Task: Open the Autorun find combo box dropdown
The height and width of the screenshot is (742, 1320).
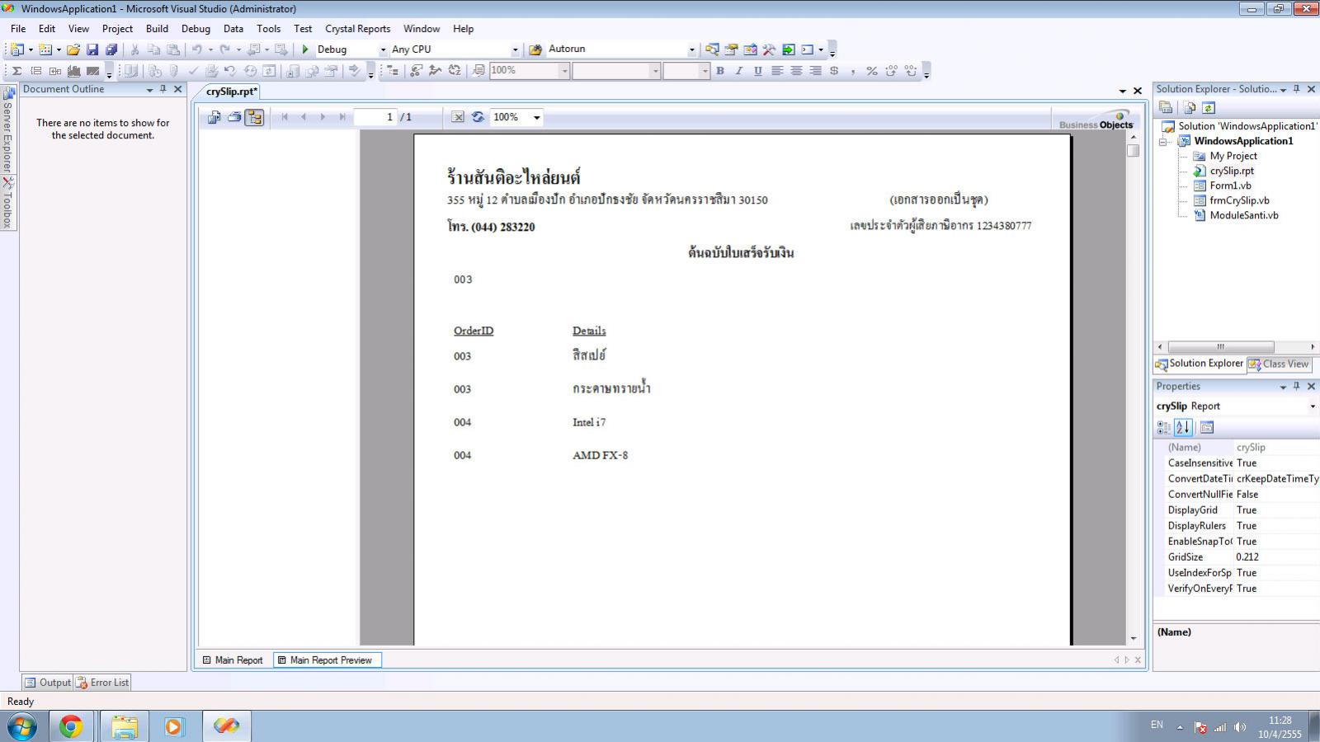Action: tap(691, 49)
